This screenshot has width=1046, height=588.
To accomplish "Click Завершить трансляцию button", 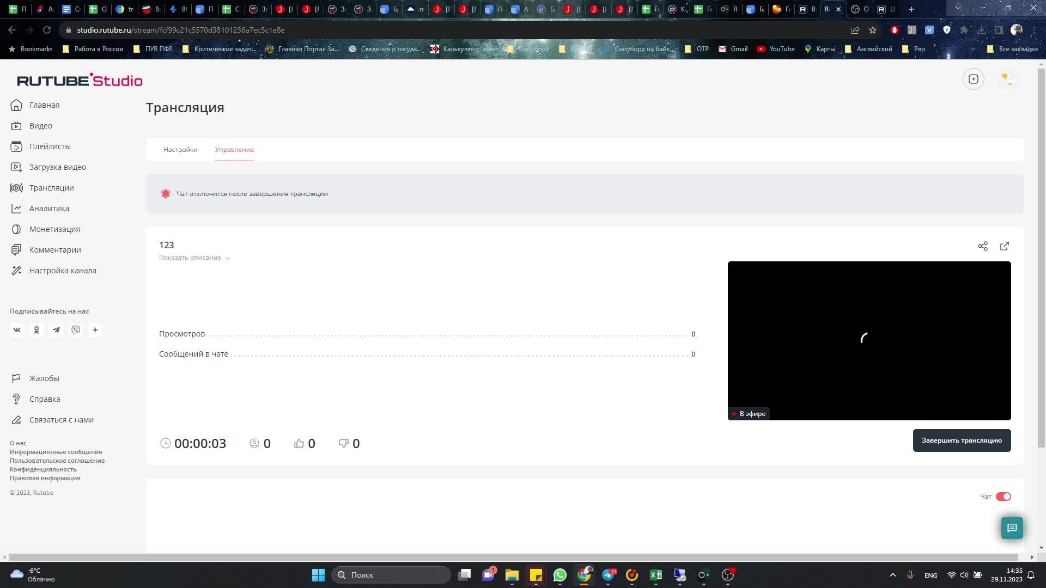I will click(x=961, y=440).
